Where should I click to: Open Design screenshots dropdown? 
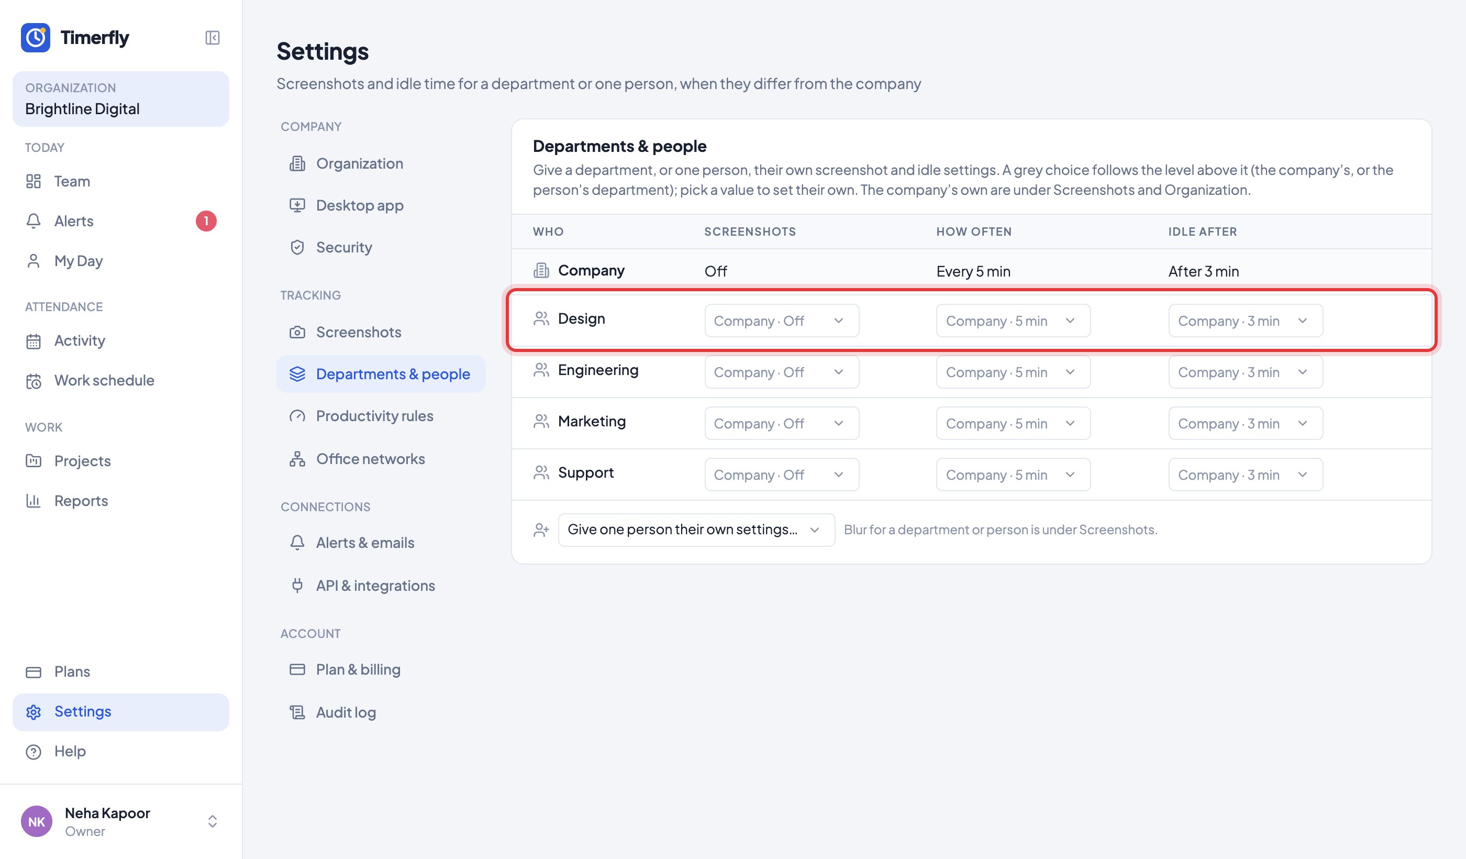pos(781,321)
